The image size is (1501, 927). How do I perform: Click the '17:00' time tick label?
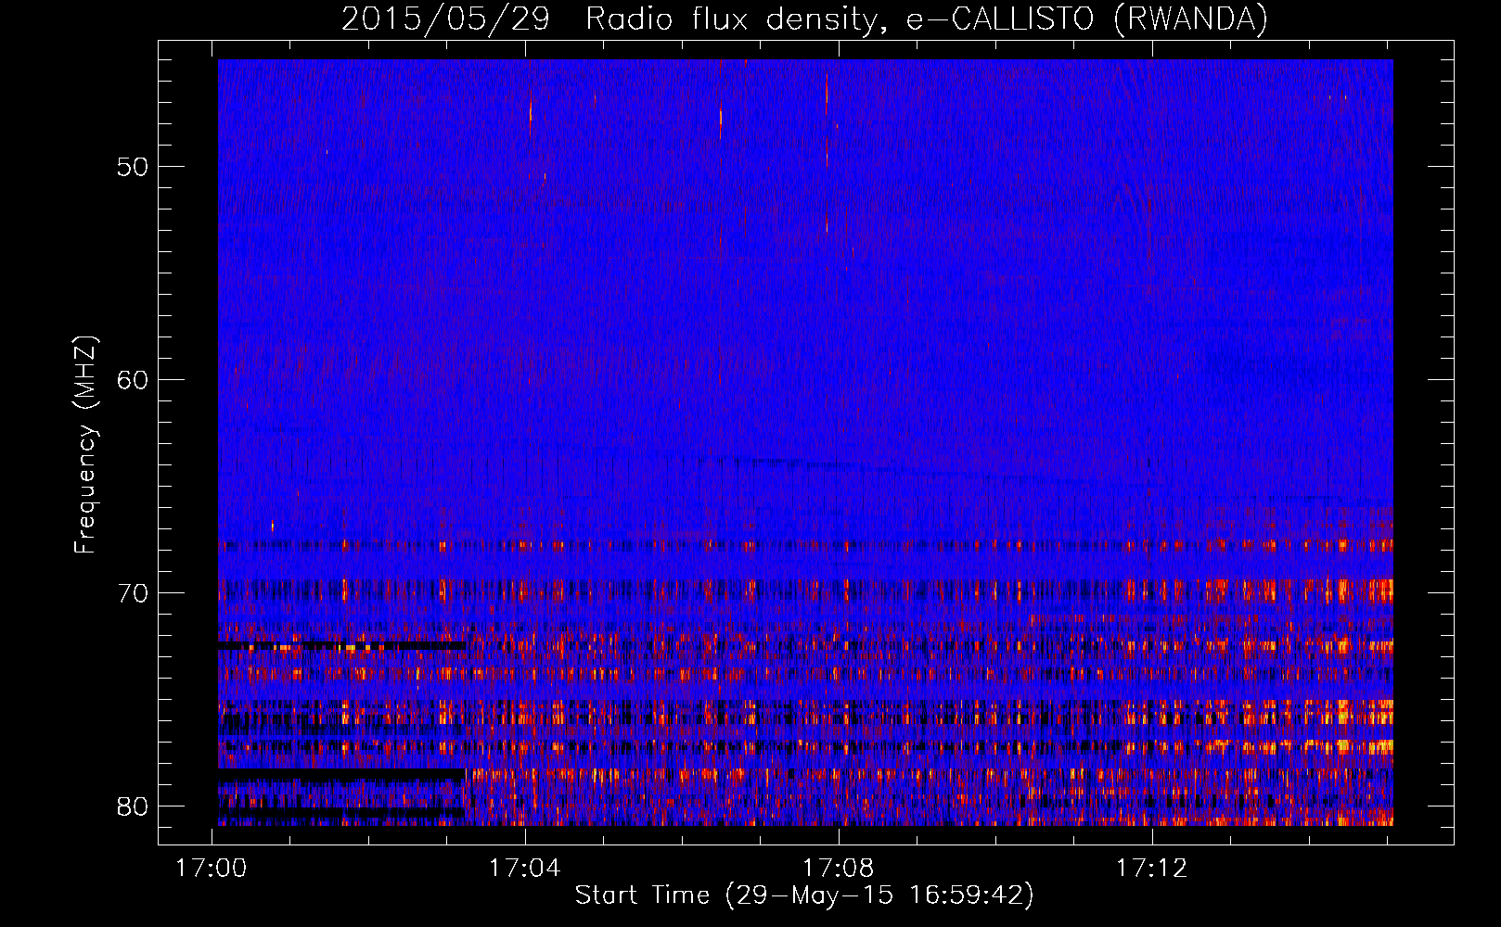[212, 868]
